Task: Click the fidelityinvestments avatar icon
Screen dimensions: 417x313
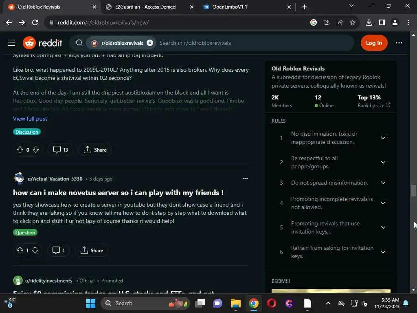Action: [18, 280]
